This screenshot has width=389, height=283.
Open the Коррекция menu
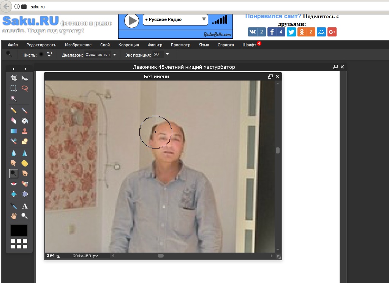[128, 45]
